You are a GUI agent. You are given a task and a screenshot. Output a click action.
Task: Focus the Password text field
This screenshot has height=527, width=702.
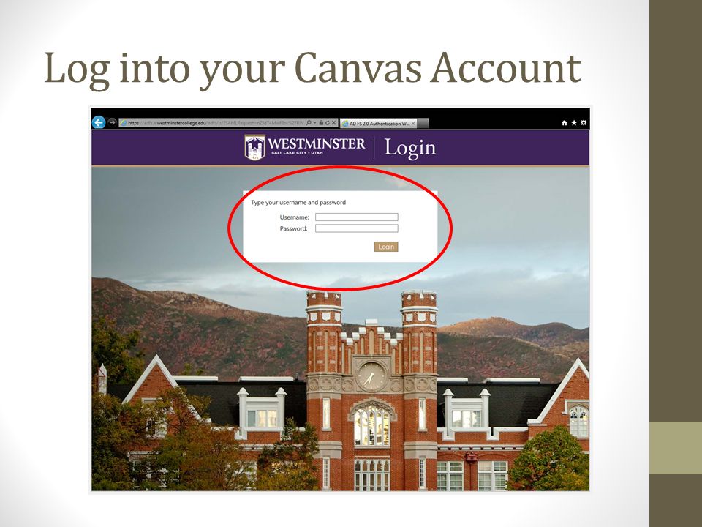tap(356, 228)
